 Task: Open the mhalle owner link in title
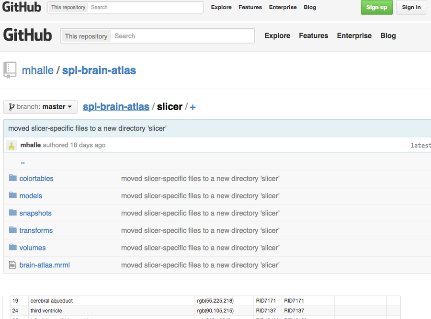[x=38, y=70]
